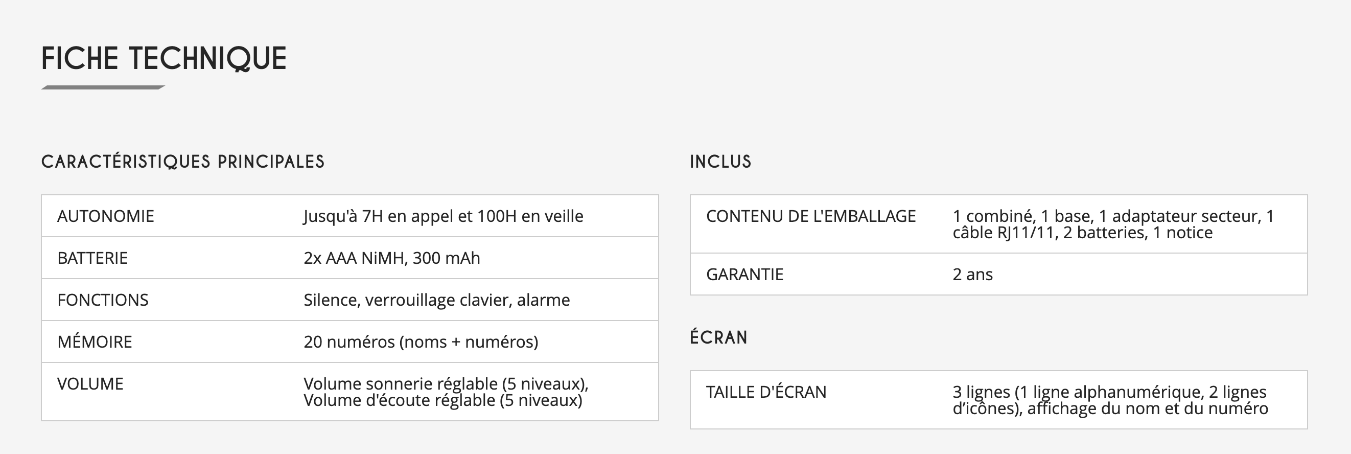Click the TAILLE D'ÉCRAN label
Viewport: 1351px width, 454px height.
[x=766, y=392]
